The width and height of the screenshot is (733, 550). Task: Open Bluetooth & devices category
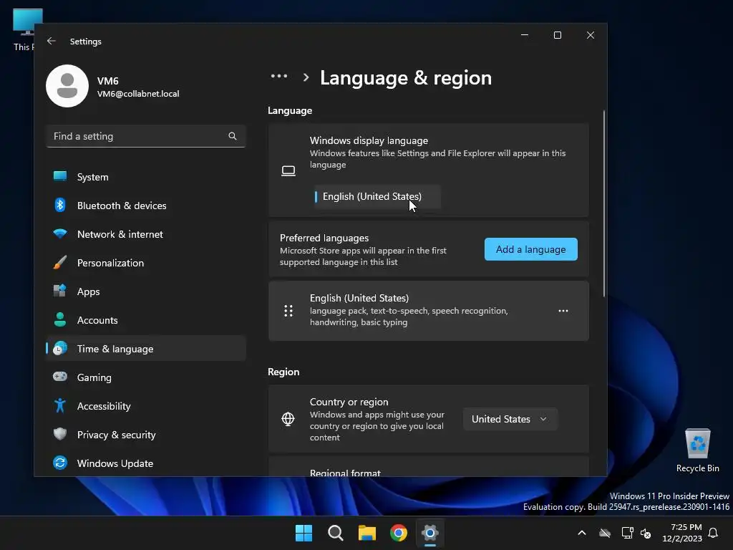coord(146,206)
